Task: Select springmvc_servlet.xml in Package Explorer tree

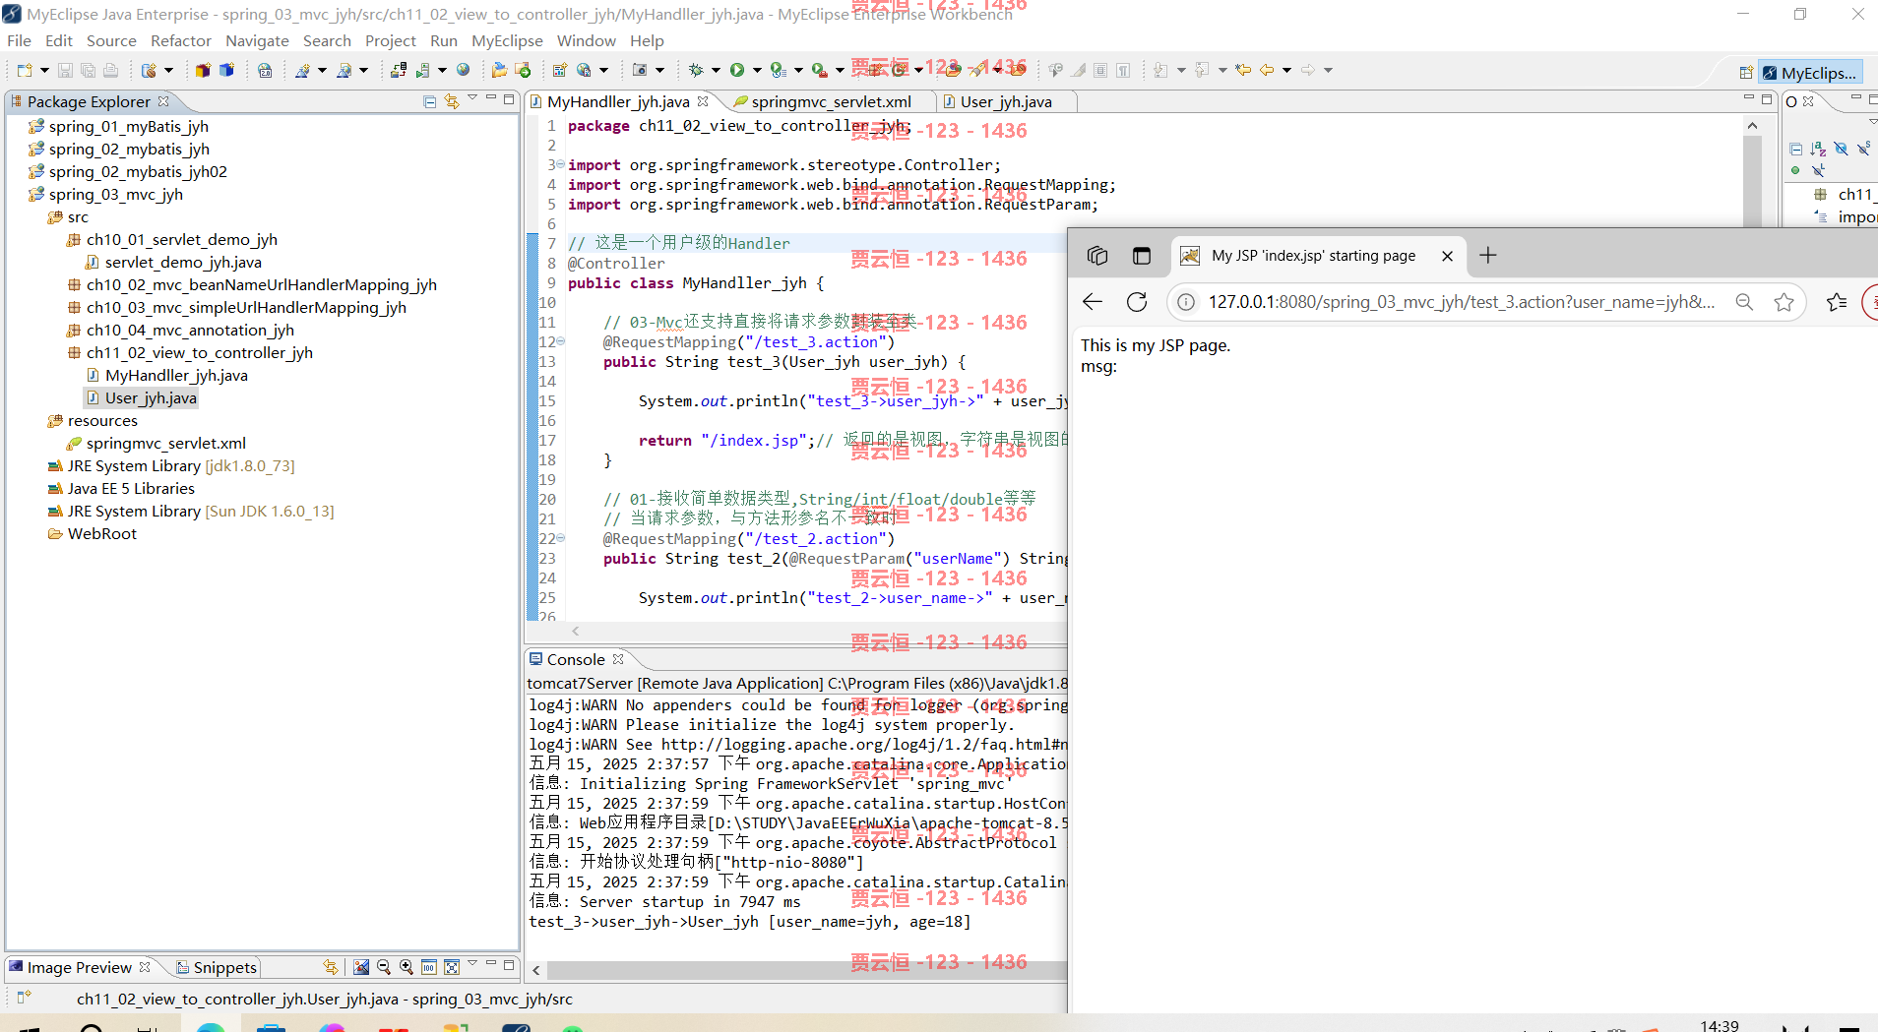Action: tap(165, 443)
